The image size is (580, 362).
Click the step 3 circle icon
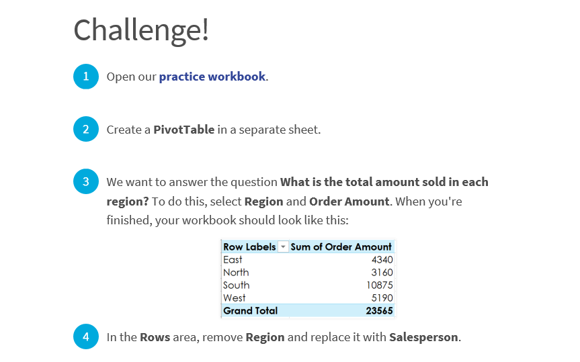point(86,181)
